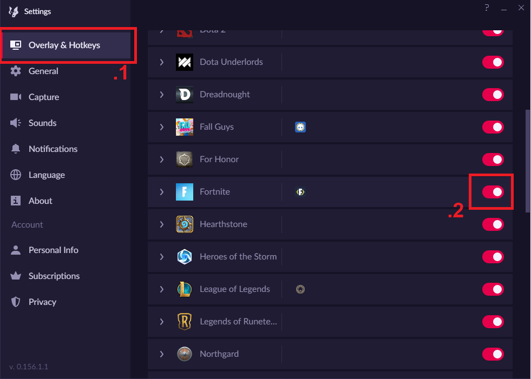Expand the League of Legends row
The height and width of the screenshot is (379, 531).
(161, 289)
